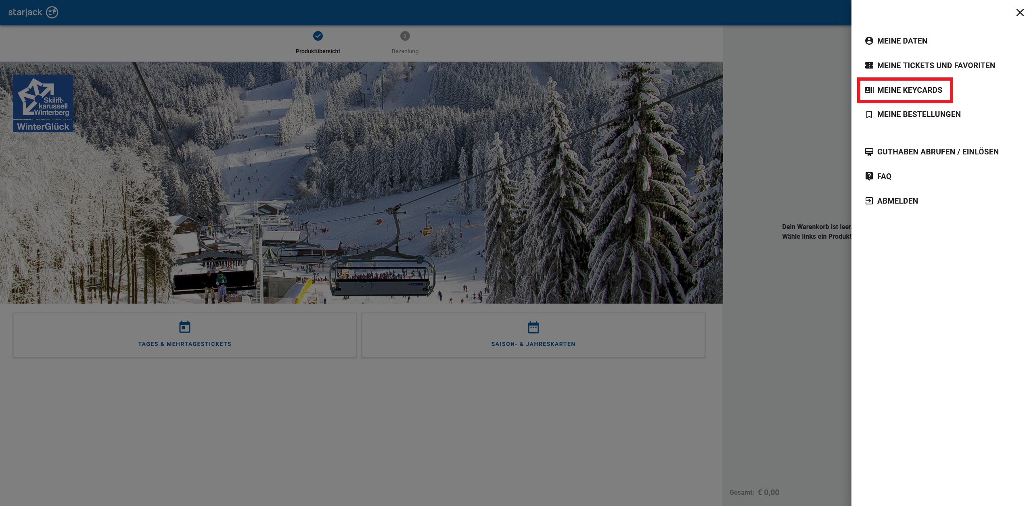Click the bookmark icon beside Meine Bestellungen
The height and width of the screenshot is (506, 1027).
click(x=869, y=115)
